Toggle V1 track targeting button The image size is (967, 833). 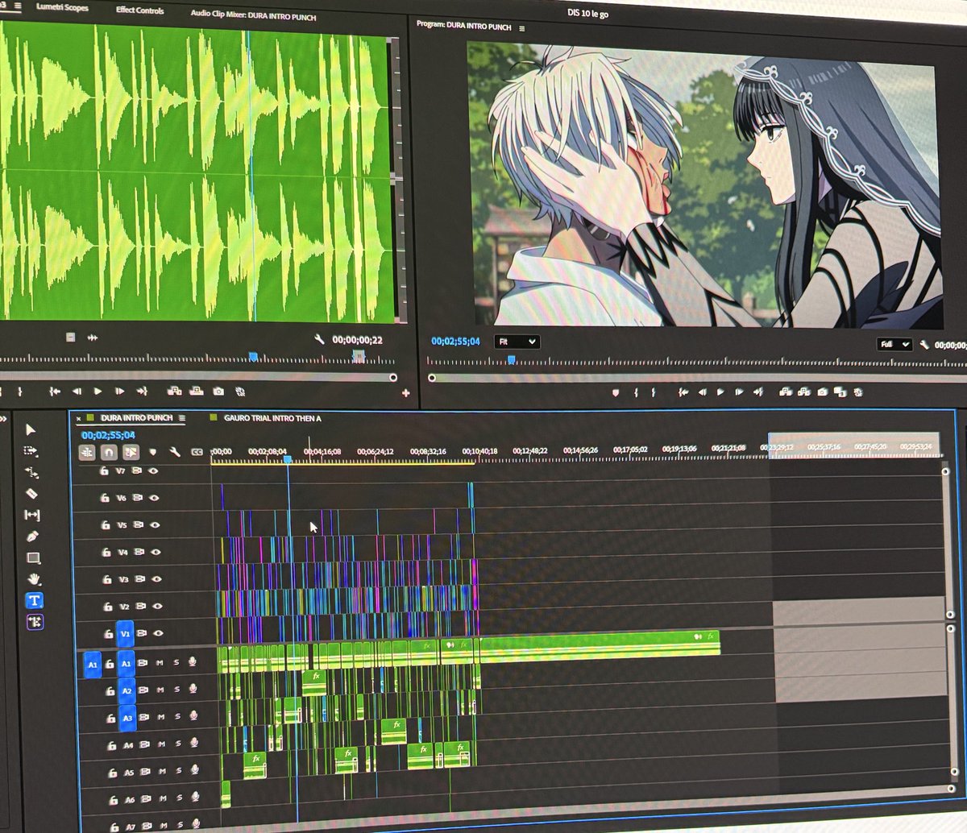125,635
